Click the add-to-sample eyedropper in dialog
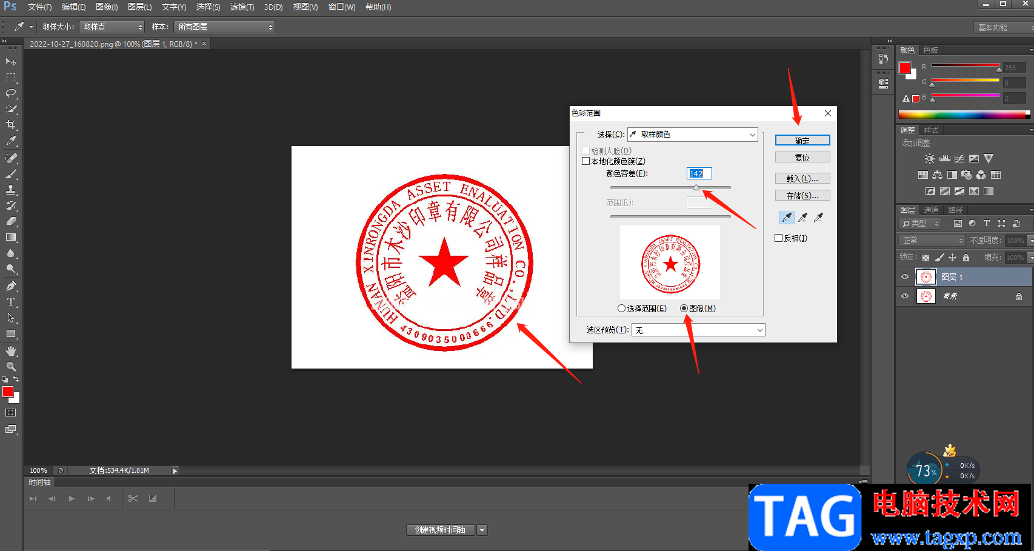 coord(803,218)
